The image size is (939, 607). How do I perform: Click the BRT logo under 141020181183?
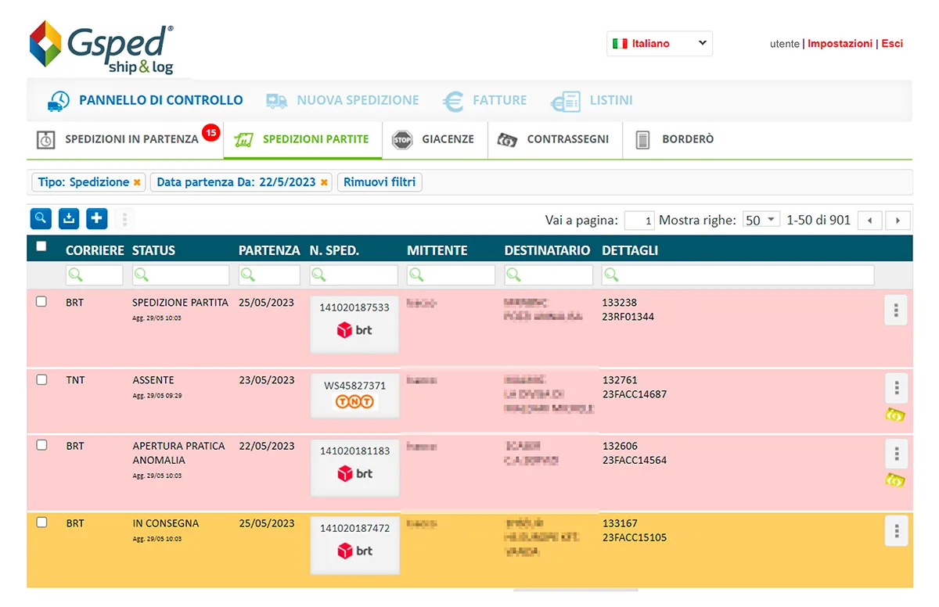[x=354, y=474]
